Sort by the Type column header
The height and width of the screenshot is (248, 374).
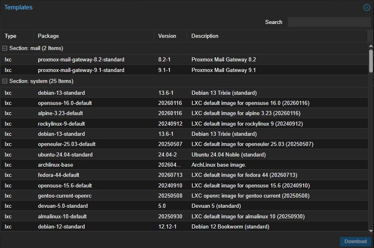point(17,36)
